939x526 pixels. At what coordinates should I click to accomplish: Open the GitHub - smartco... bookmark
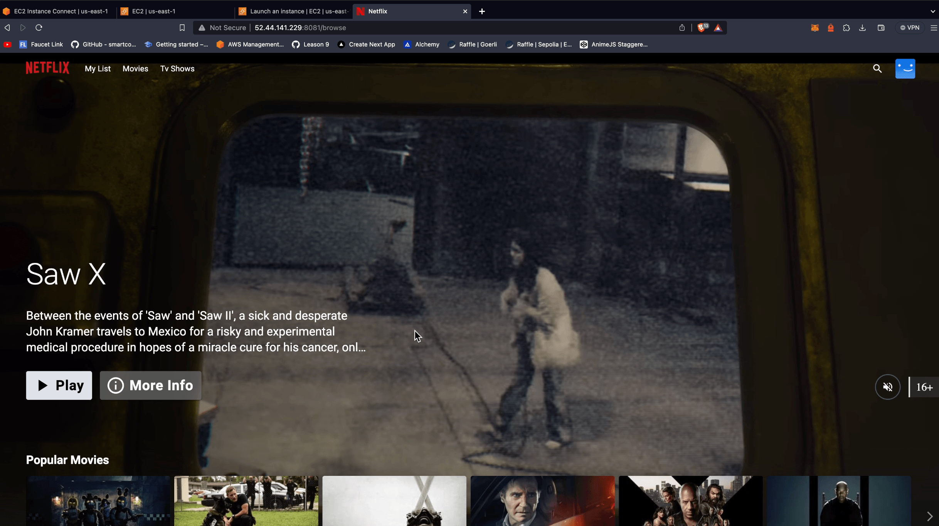pos(103,44)
